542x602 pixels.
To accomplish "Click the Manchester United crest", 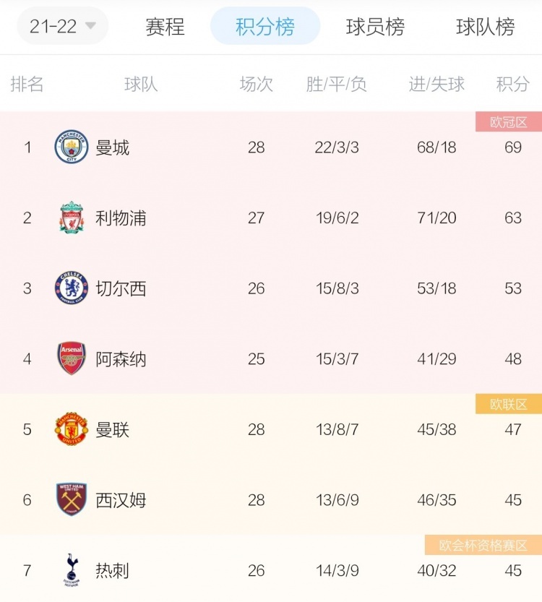I will tap(72, 429).
